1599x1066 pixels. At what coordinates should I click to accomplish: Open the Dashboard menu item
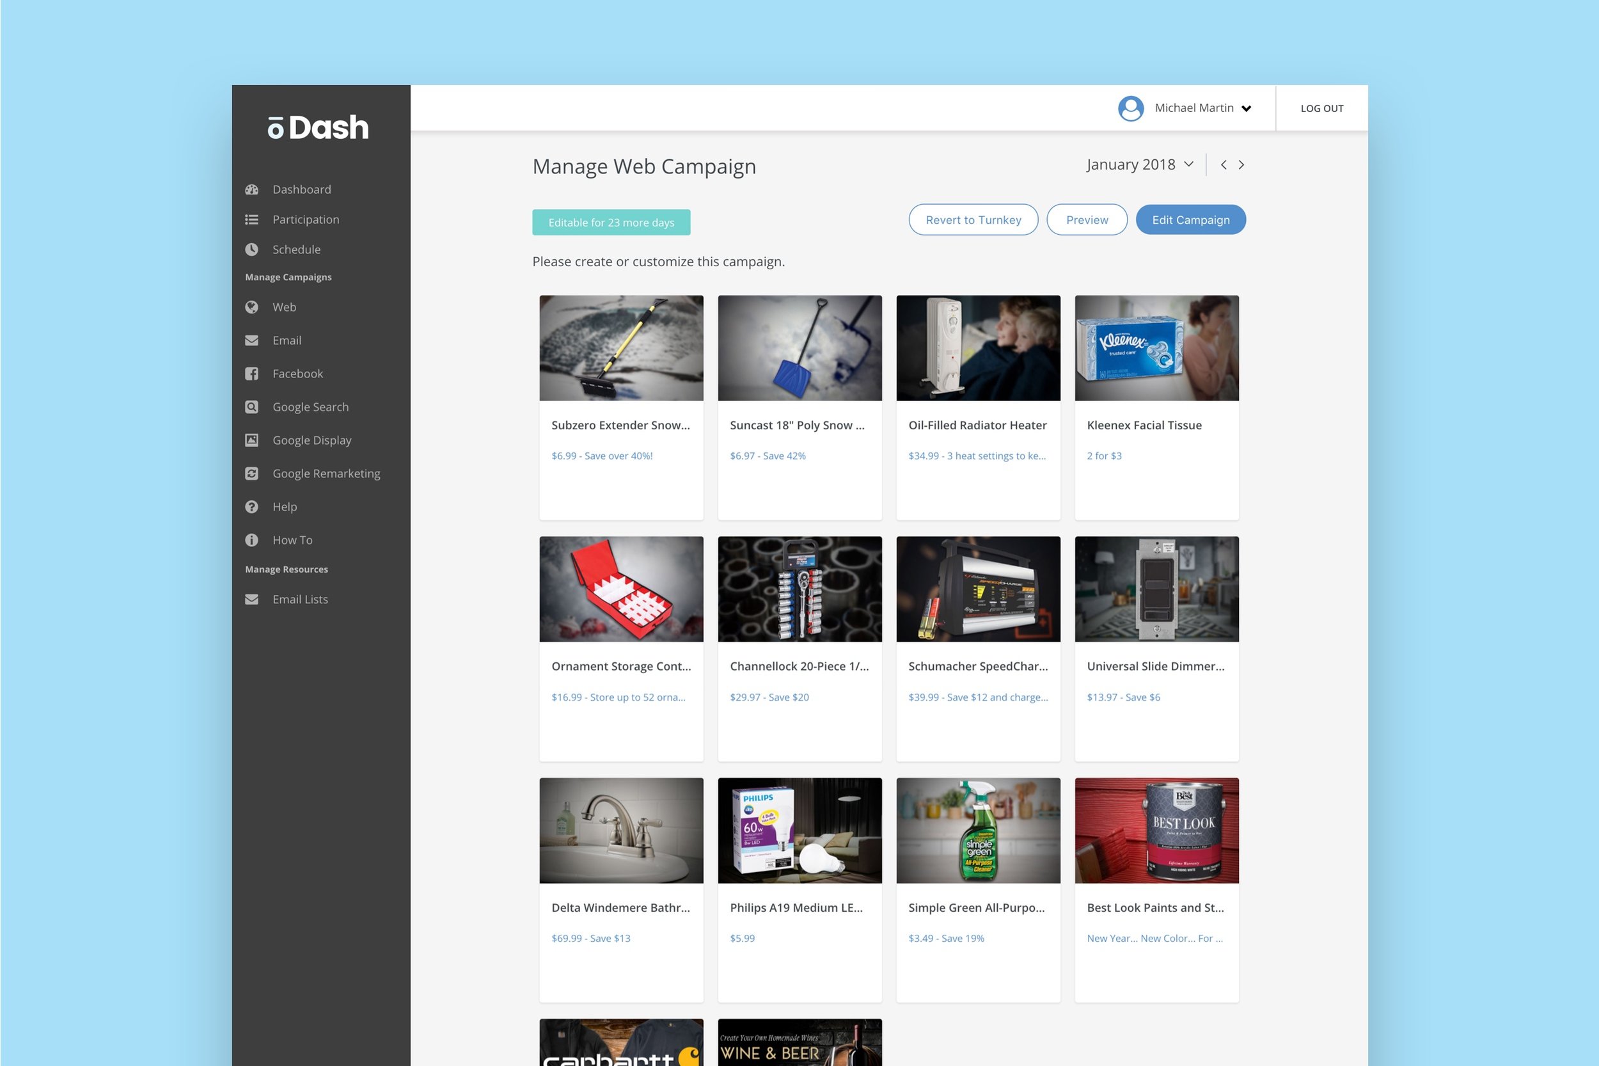302,189
